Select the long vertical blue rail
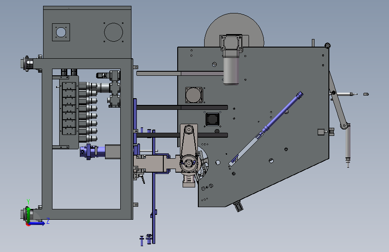 (x=154, y=187)
